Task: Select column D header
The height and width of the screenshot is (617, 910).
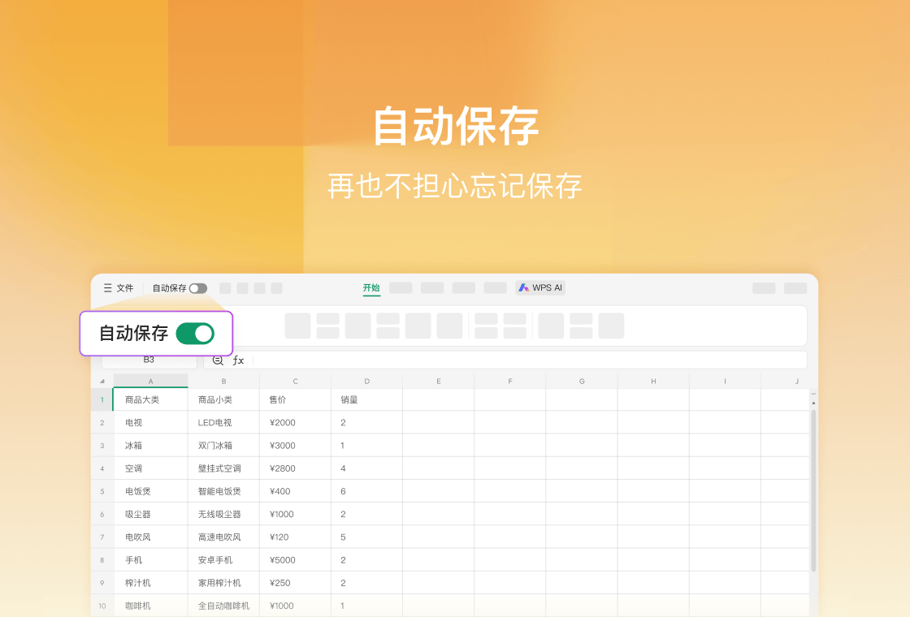Action: (366, 381)
